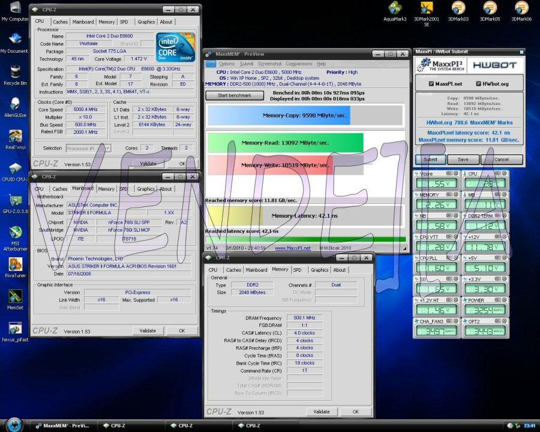Image resolution: width=540 pixels, height=432 pixels.
Task: Open settings icon of the CHA_FAN3 gadget
Action: click(449, 321)
